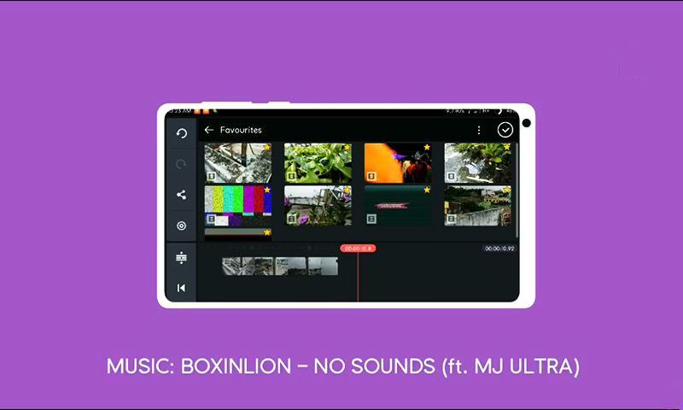Select the last clip segment in timeline
683x410 pixels.
point(323,266)
